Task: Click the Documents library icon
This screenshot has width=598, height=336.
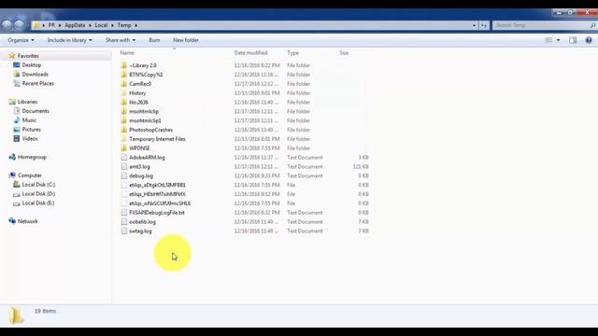Action: point(17,111)
